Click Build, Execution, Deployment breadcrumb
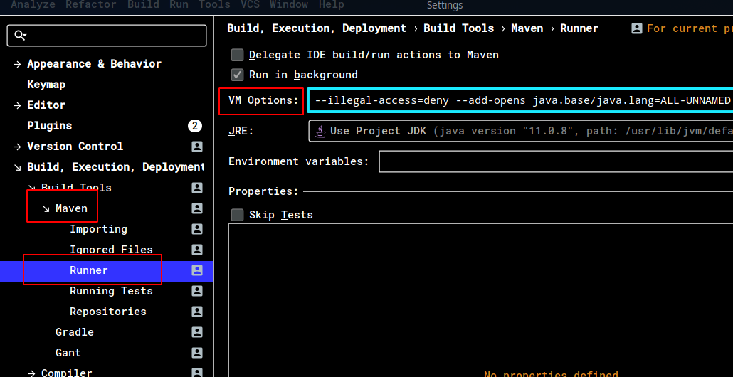The width and height of the screenshot is (733, 377). (x=317, y=28)
